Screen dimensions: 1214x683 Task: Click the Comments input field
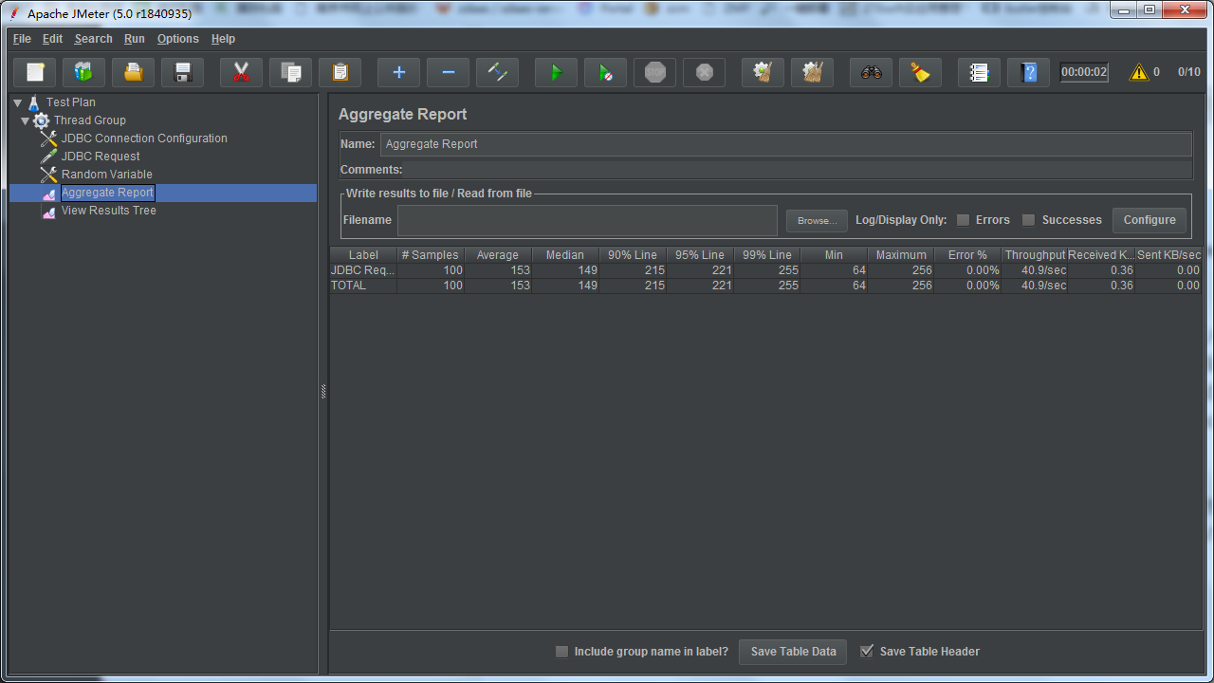(798, 170)
